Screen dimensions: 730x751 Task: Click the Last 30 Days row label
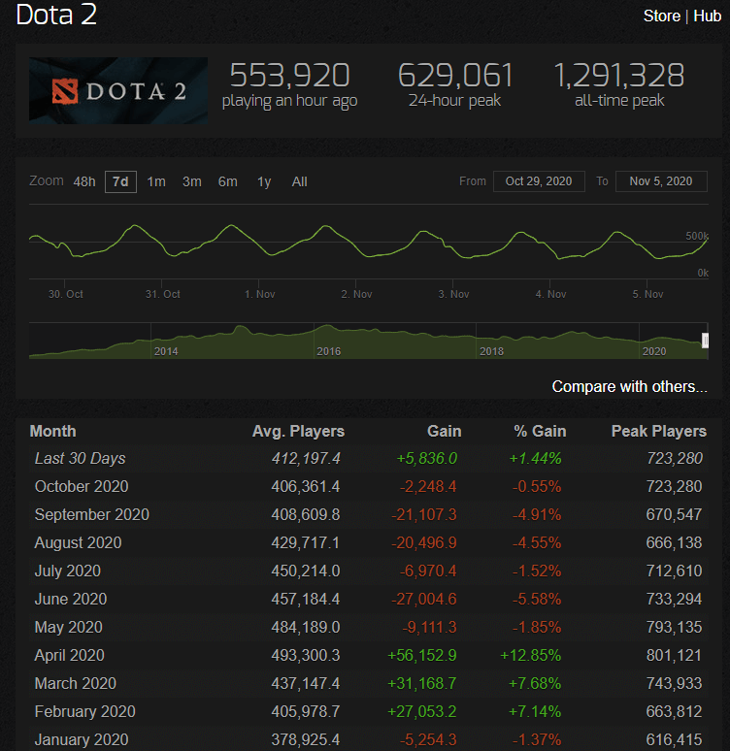pyautogui.click(x=80, y=458)
